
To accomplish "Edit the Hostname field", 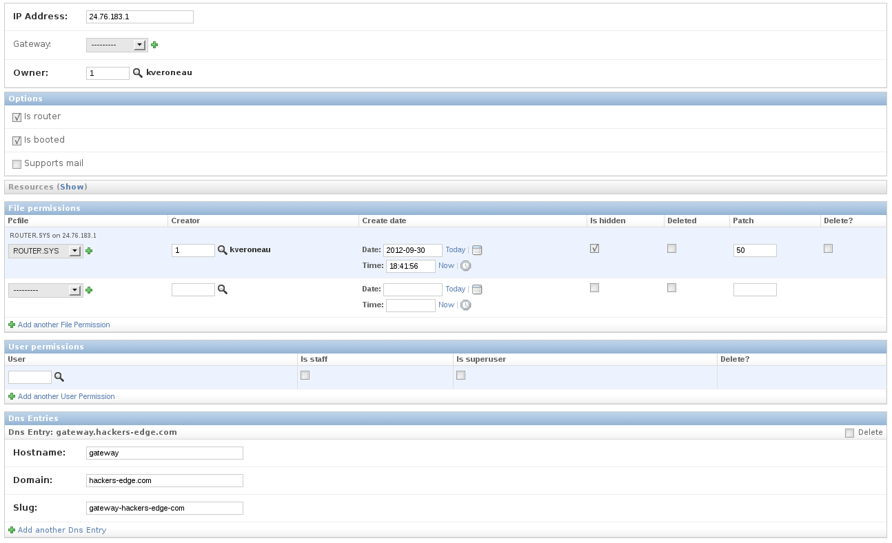I will [x=165, y=453].
